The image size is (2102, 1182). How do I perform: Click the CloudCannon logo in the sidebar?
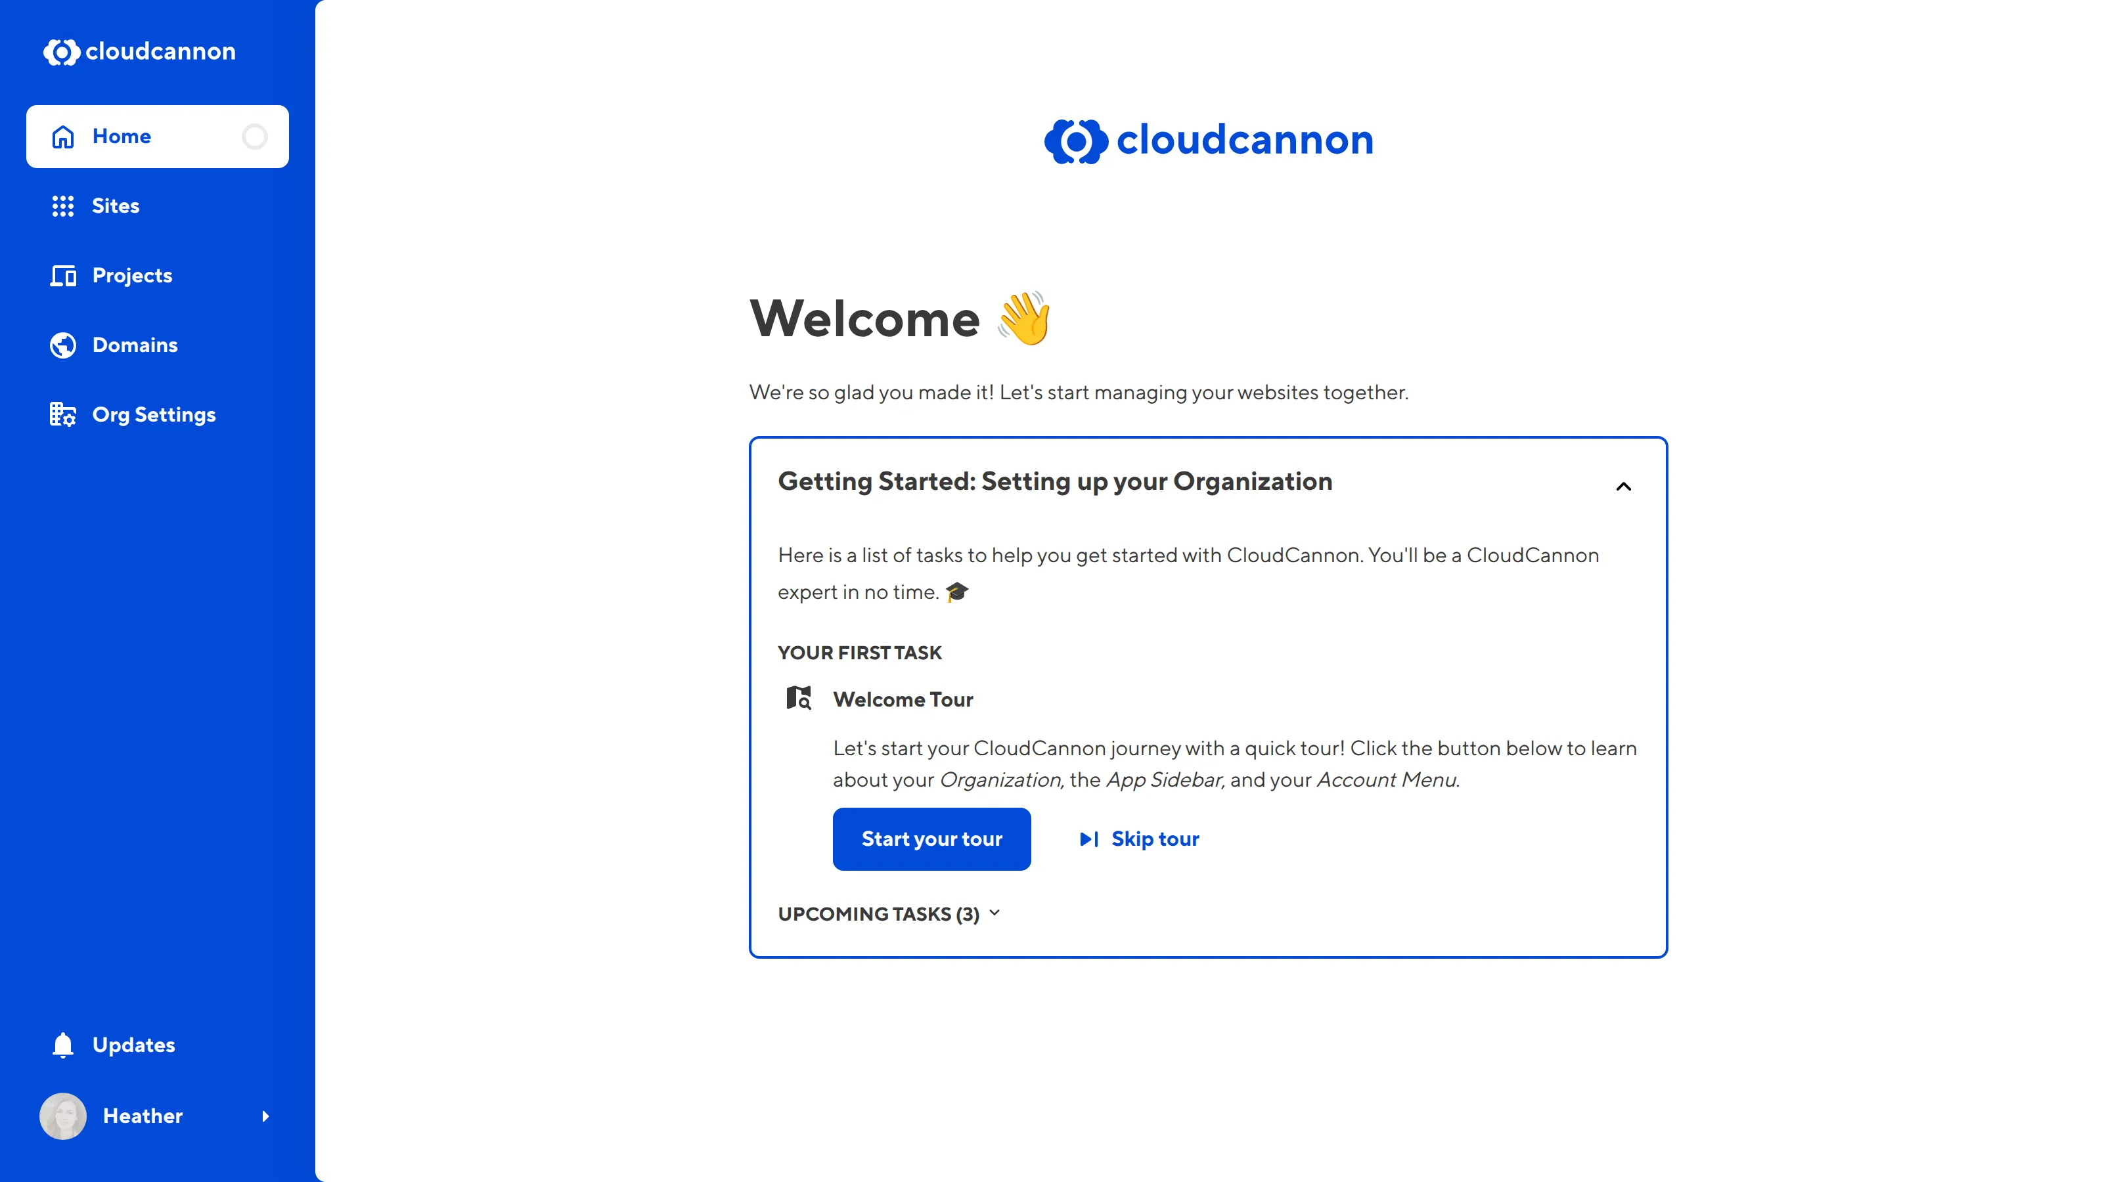(139, 53)
